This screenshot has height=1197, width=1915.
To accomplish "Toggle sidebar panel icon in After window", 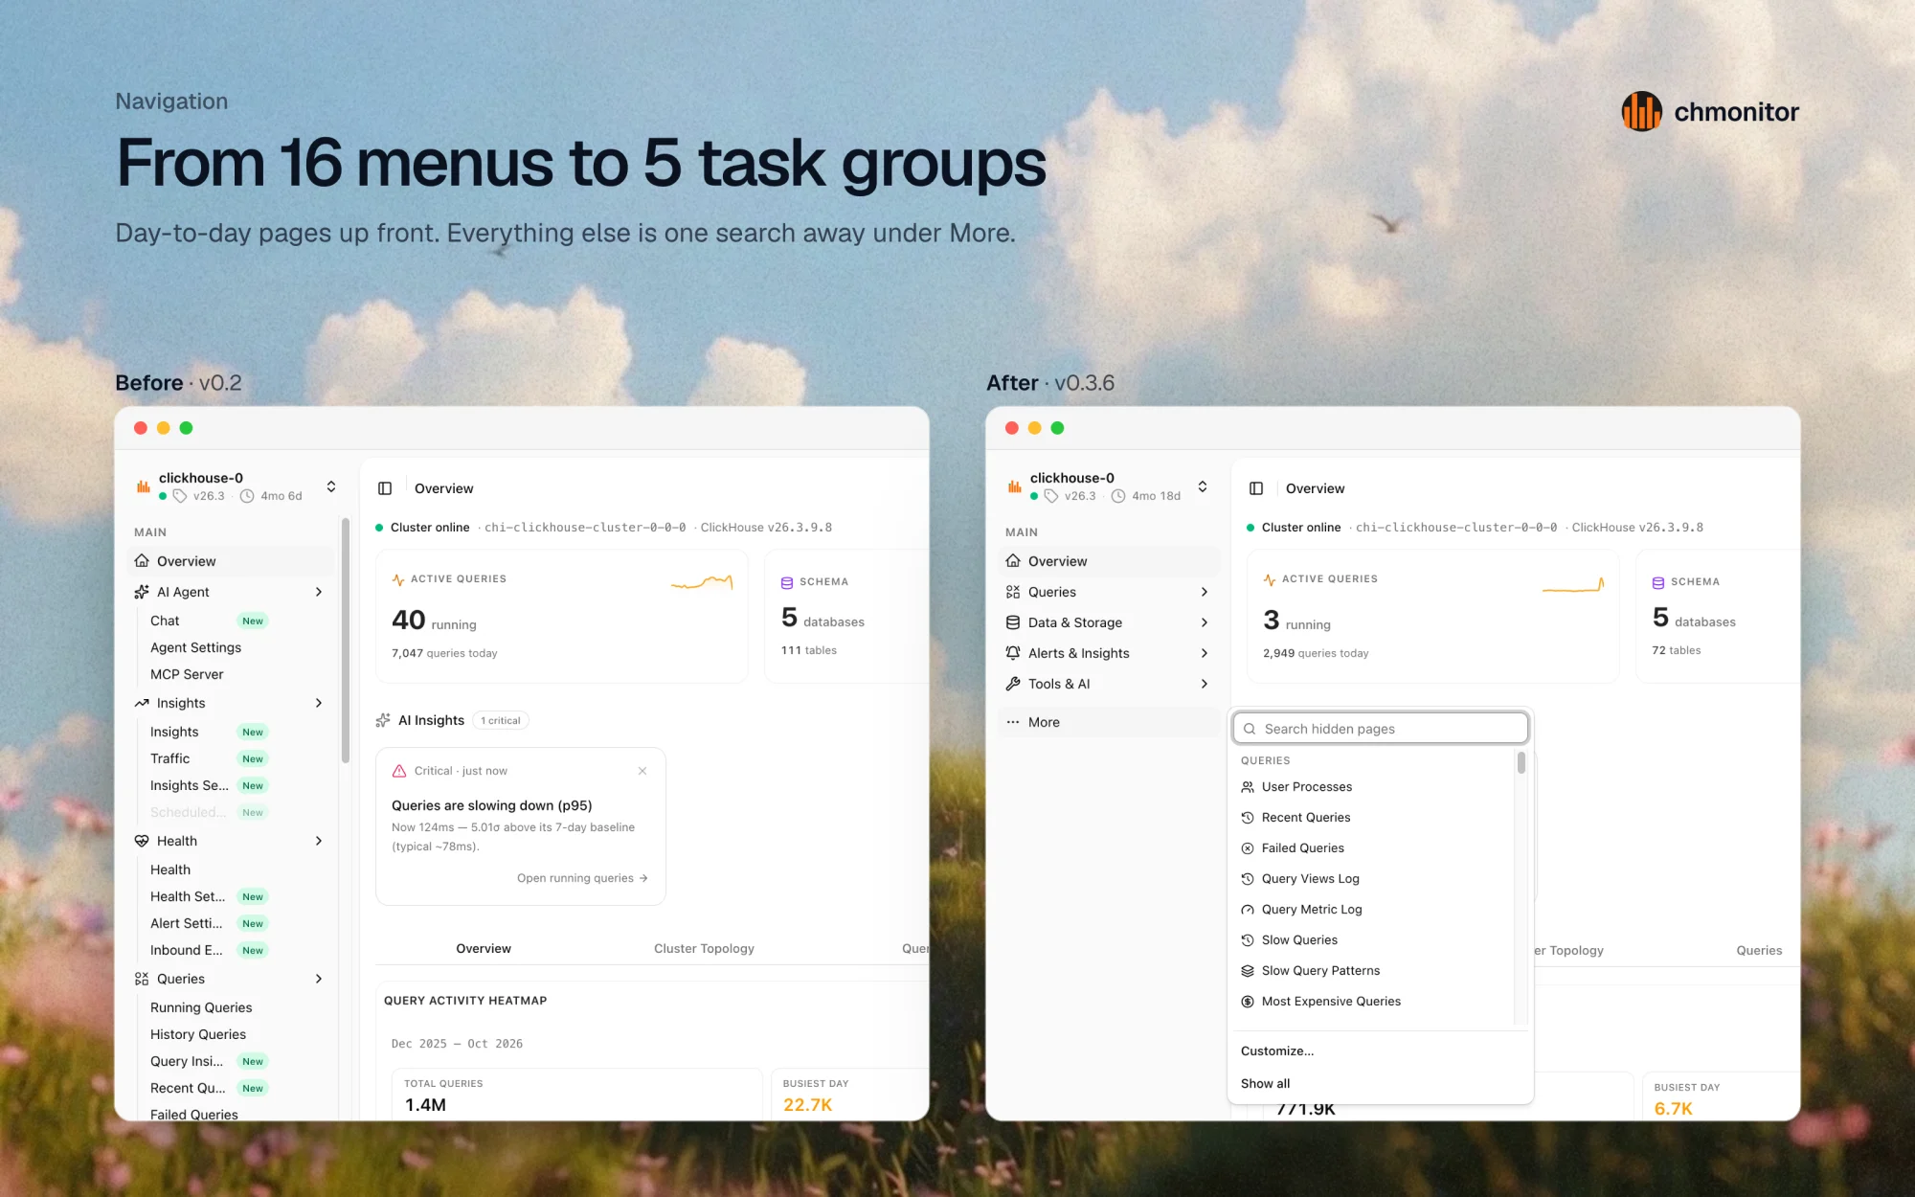I will tap(1256, 488).
